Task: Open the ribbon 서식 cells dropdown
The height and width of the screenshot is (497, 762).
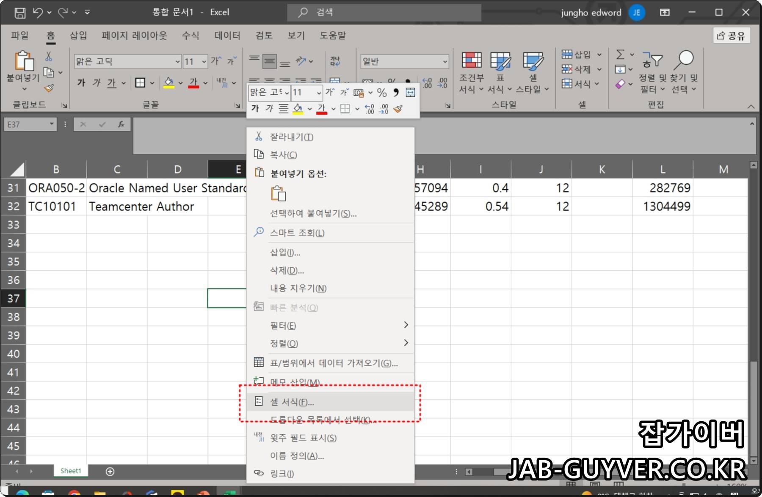Action: coord(596,84)
